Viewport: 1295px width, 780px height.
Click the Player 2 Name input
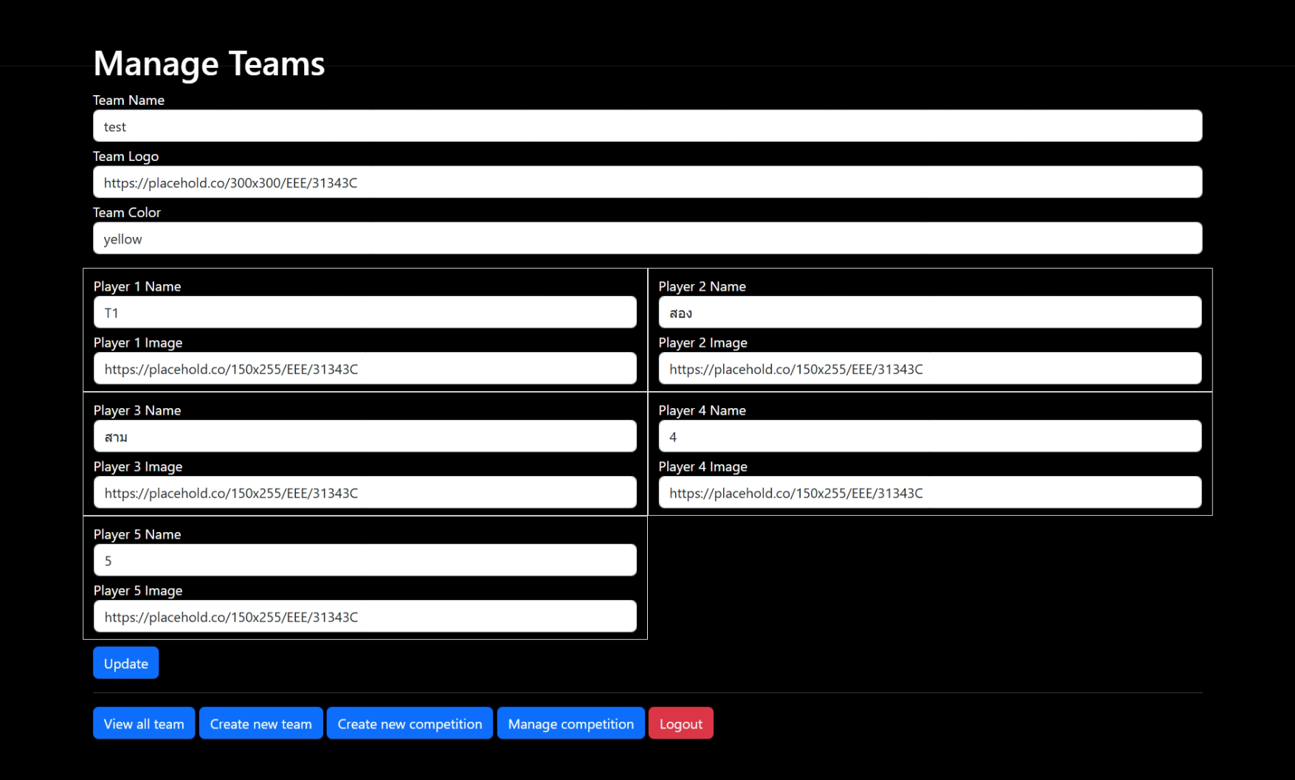(x=930, y=311)
